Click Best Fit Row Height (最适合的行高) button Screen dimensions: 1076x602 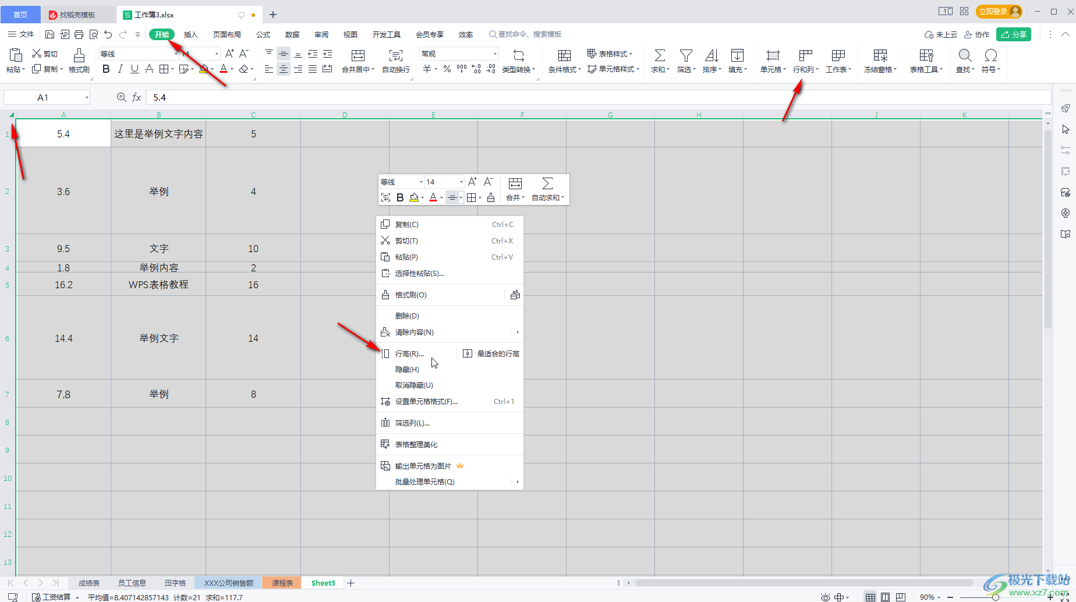pos(491,354)
